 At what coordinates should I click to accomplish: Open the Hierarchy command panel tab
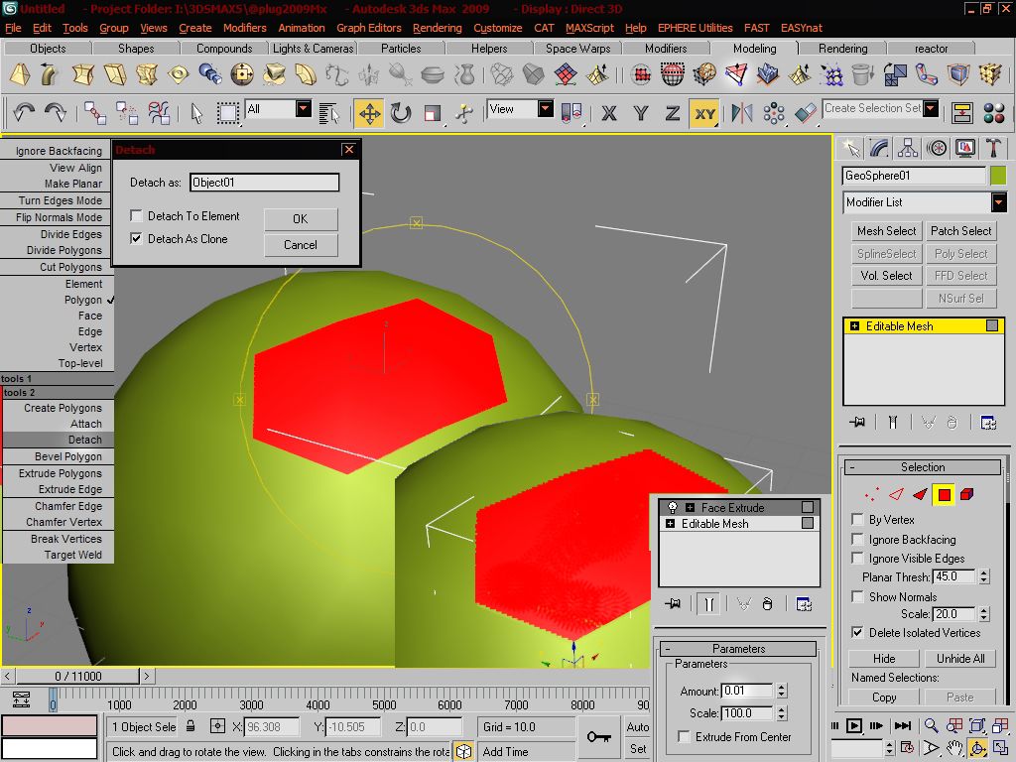pos(908,149)
